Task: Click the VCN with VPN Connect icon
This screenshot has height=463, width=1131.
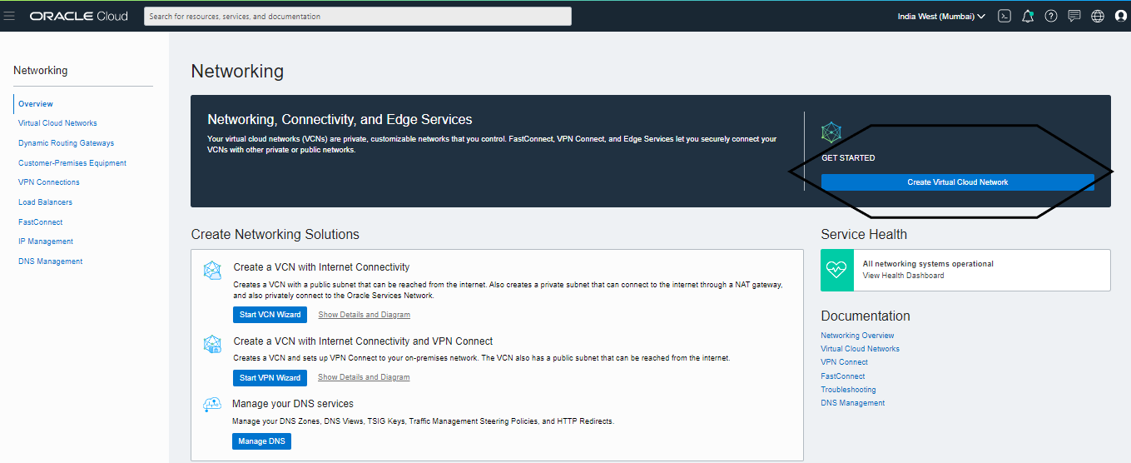Action: (213, 344)
